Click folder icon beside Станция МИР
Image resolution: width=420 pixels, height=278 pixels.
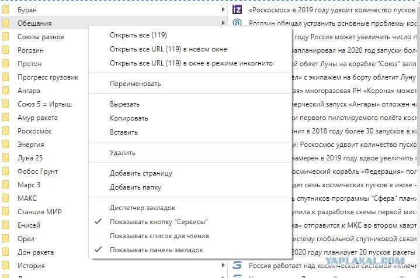pos(6,212)
